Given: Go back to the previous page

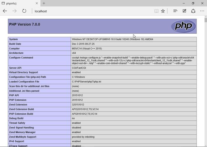Looking at the screenshot, I should click(5, 11).
